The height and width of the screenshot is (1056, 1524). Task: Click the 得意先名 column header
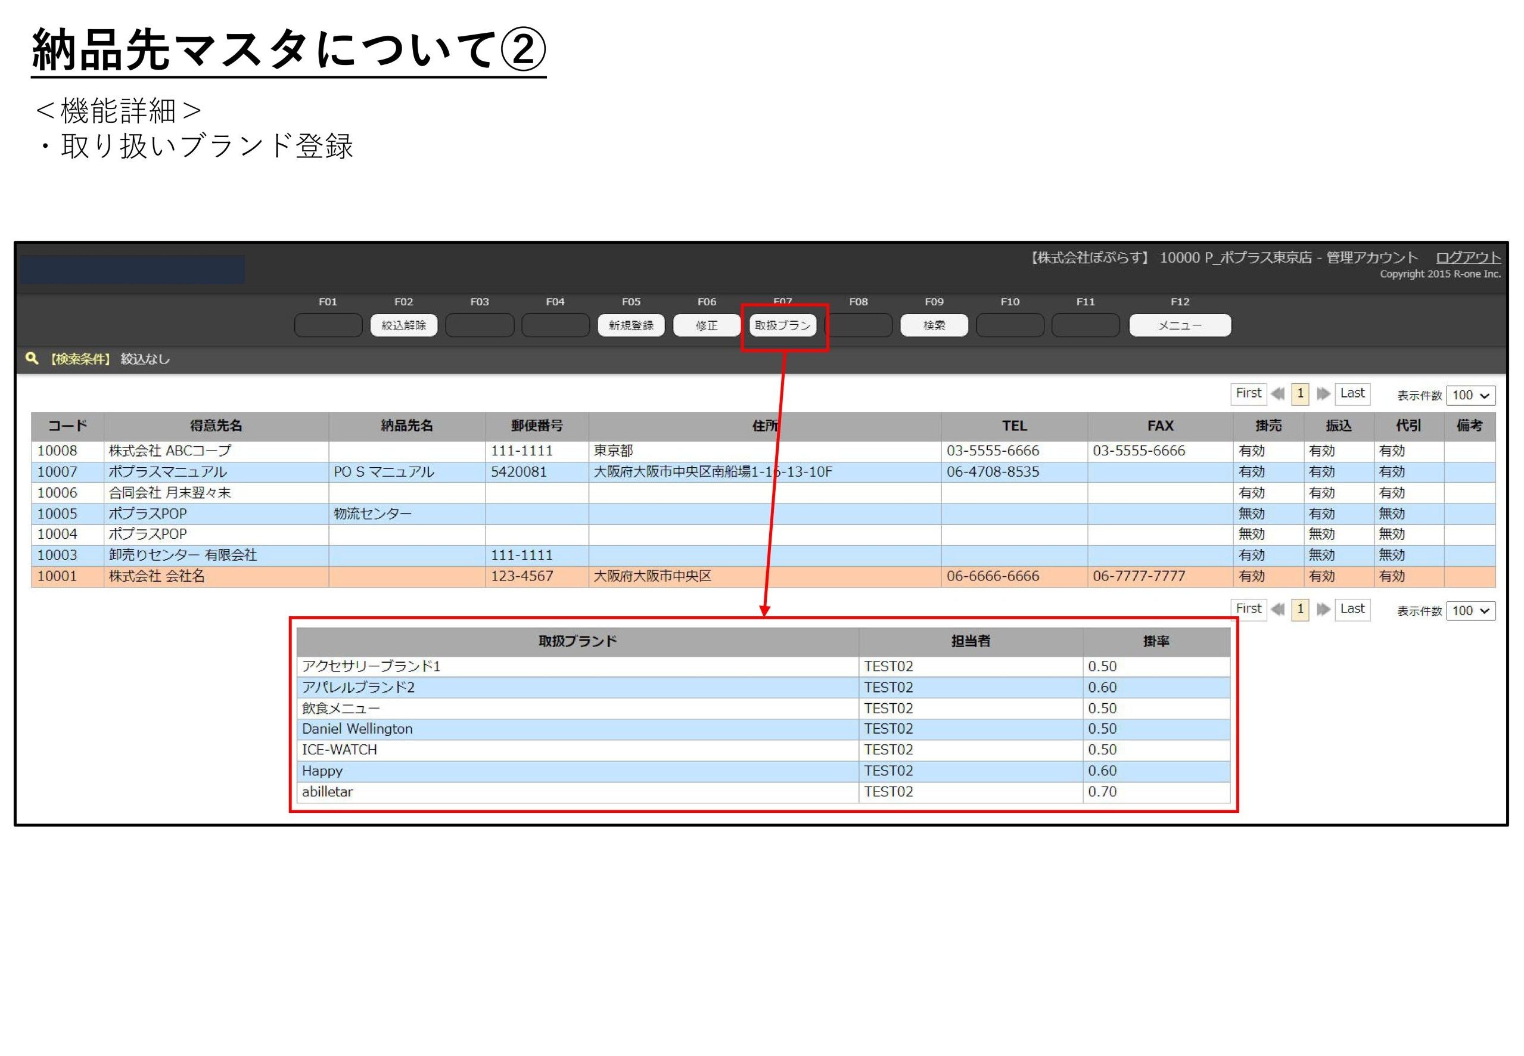(216, 425)
